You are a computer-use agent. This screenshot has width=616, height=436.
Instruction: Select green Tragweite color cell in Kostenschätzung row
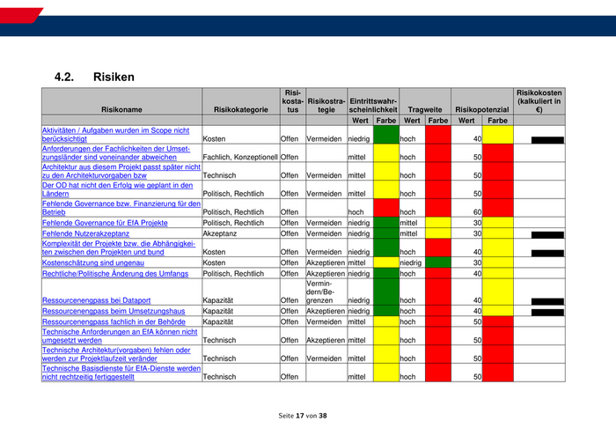[437, 262]
